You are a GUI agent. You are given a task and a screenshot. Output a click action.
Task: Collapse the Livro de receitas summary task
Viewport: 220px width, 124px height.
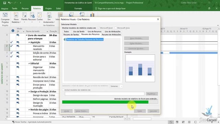pos(26,35)
